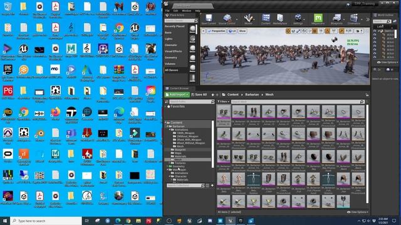Click the Search Mesh assets field
The image size is (401, 225).
298,101
